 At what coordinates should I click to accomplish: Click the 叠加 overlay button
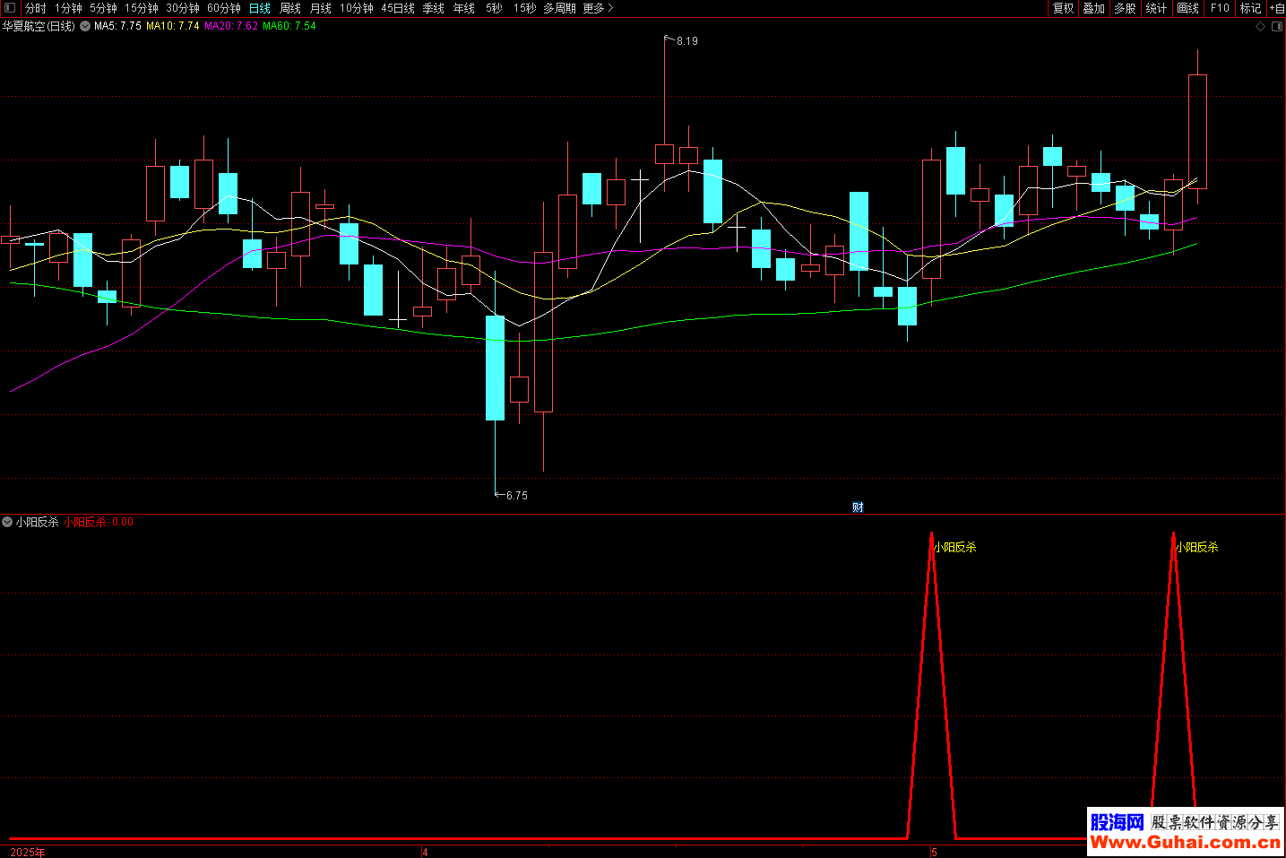tap(1094, 8)
